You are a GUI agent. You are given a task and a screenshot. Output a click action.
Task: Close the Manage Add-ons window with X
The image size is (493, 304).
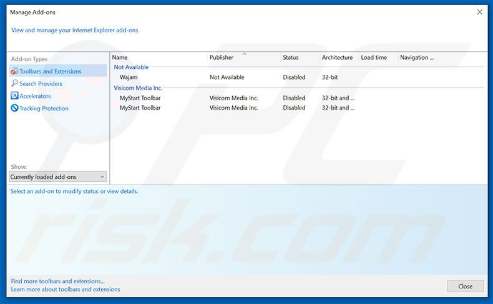coord(479,12)
